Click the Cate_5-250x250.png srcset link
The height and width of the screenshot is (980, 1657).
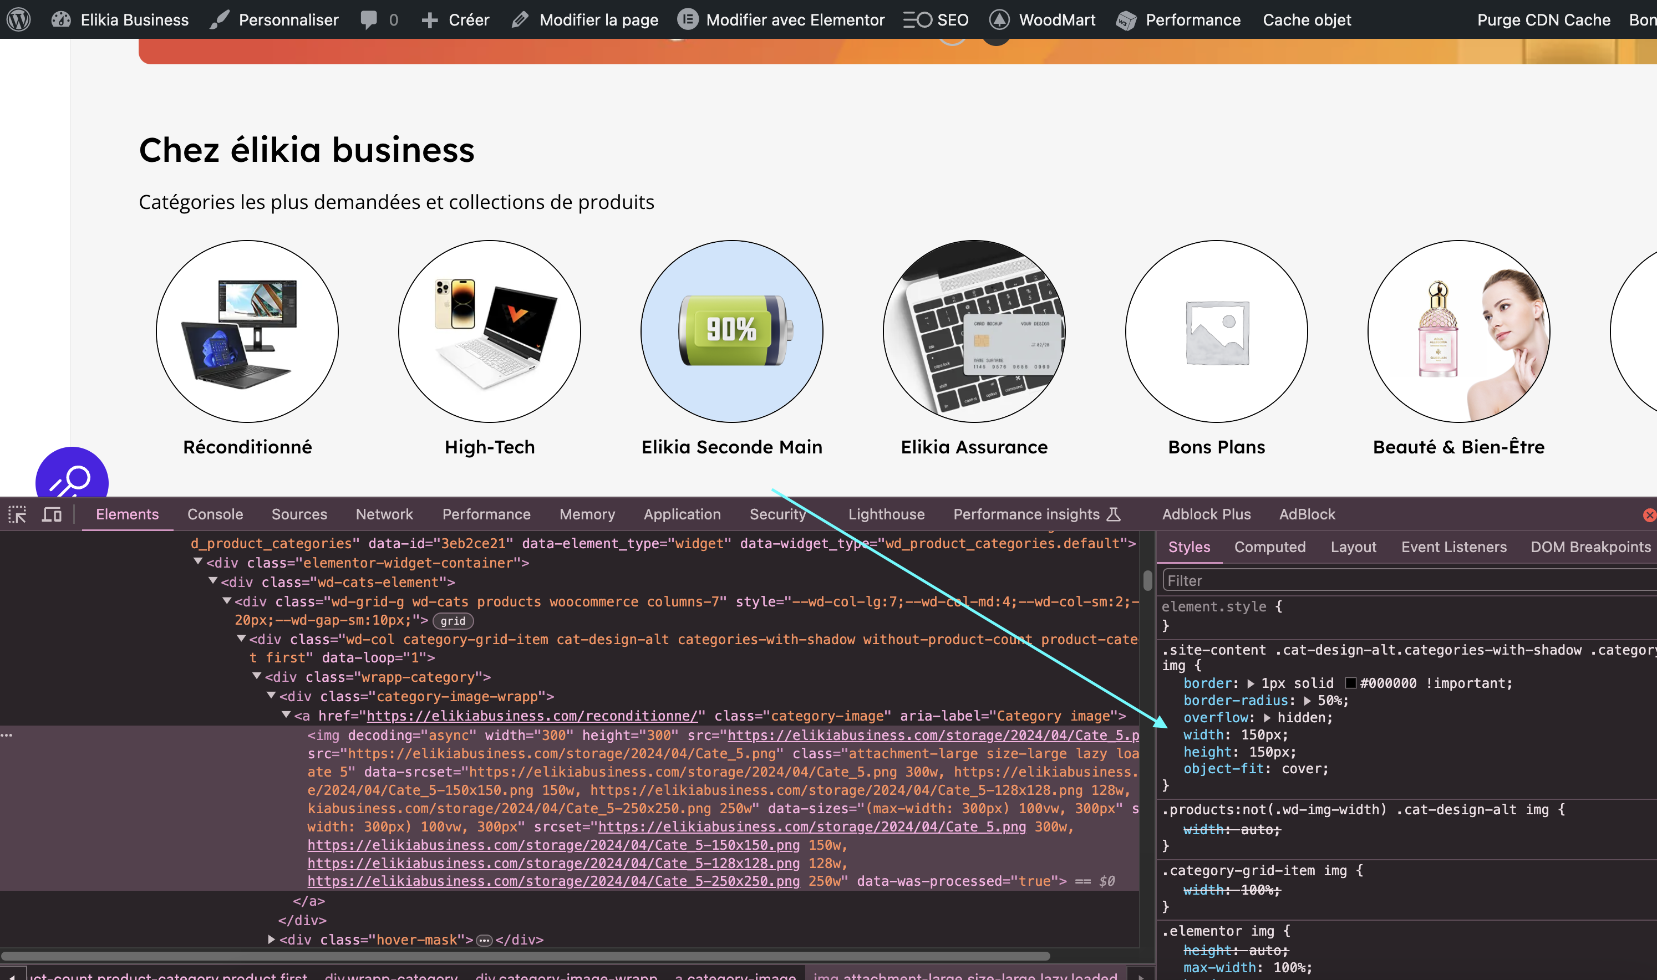(553, 881)
